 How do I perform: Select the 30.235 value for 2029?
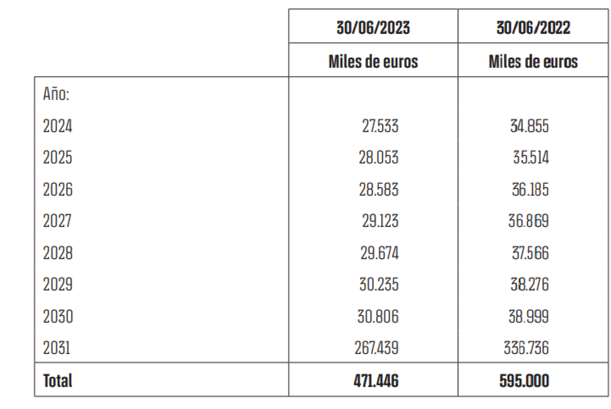coord(379,285)
